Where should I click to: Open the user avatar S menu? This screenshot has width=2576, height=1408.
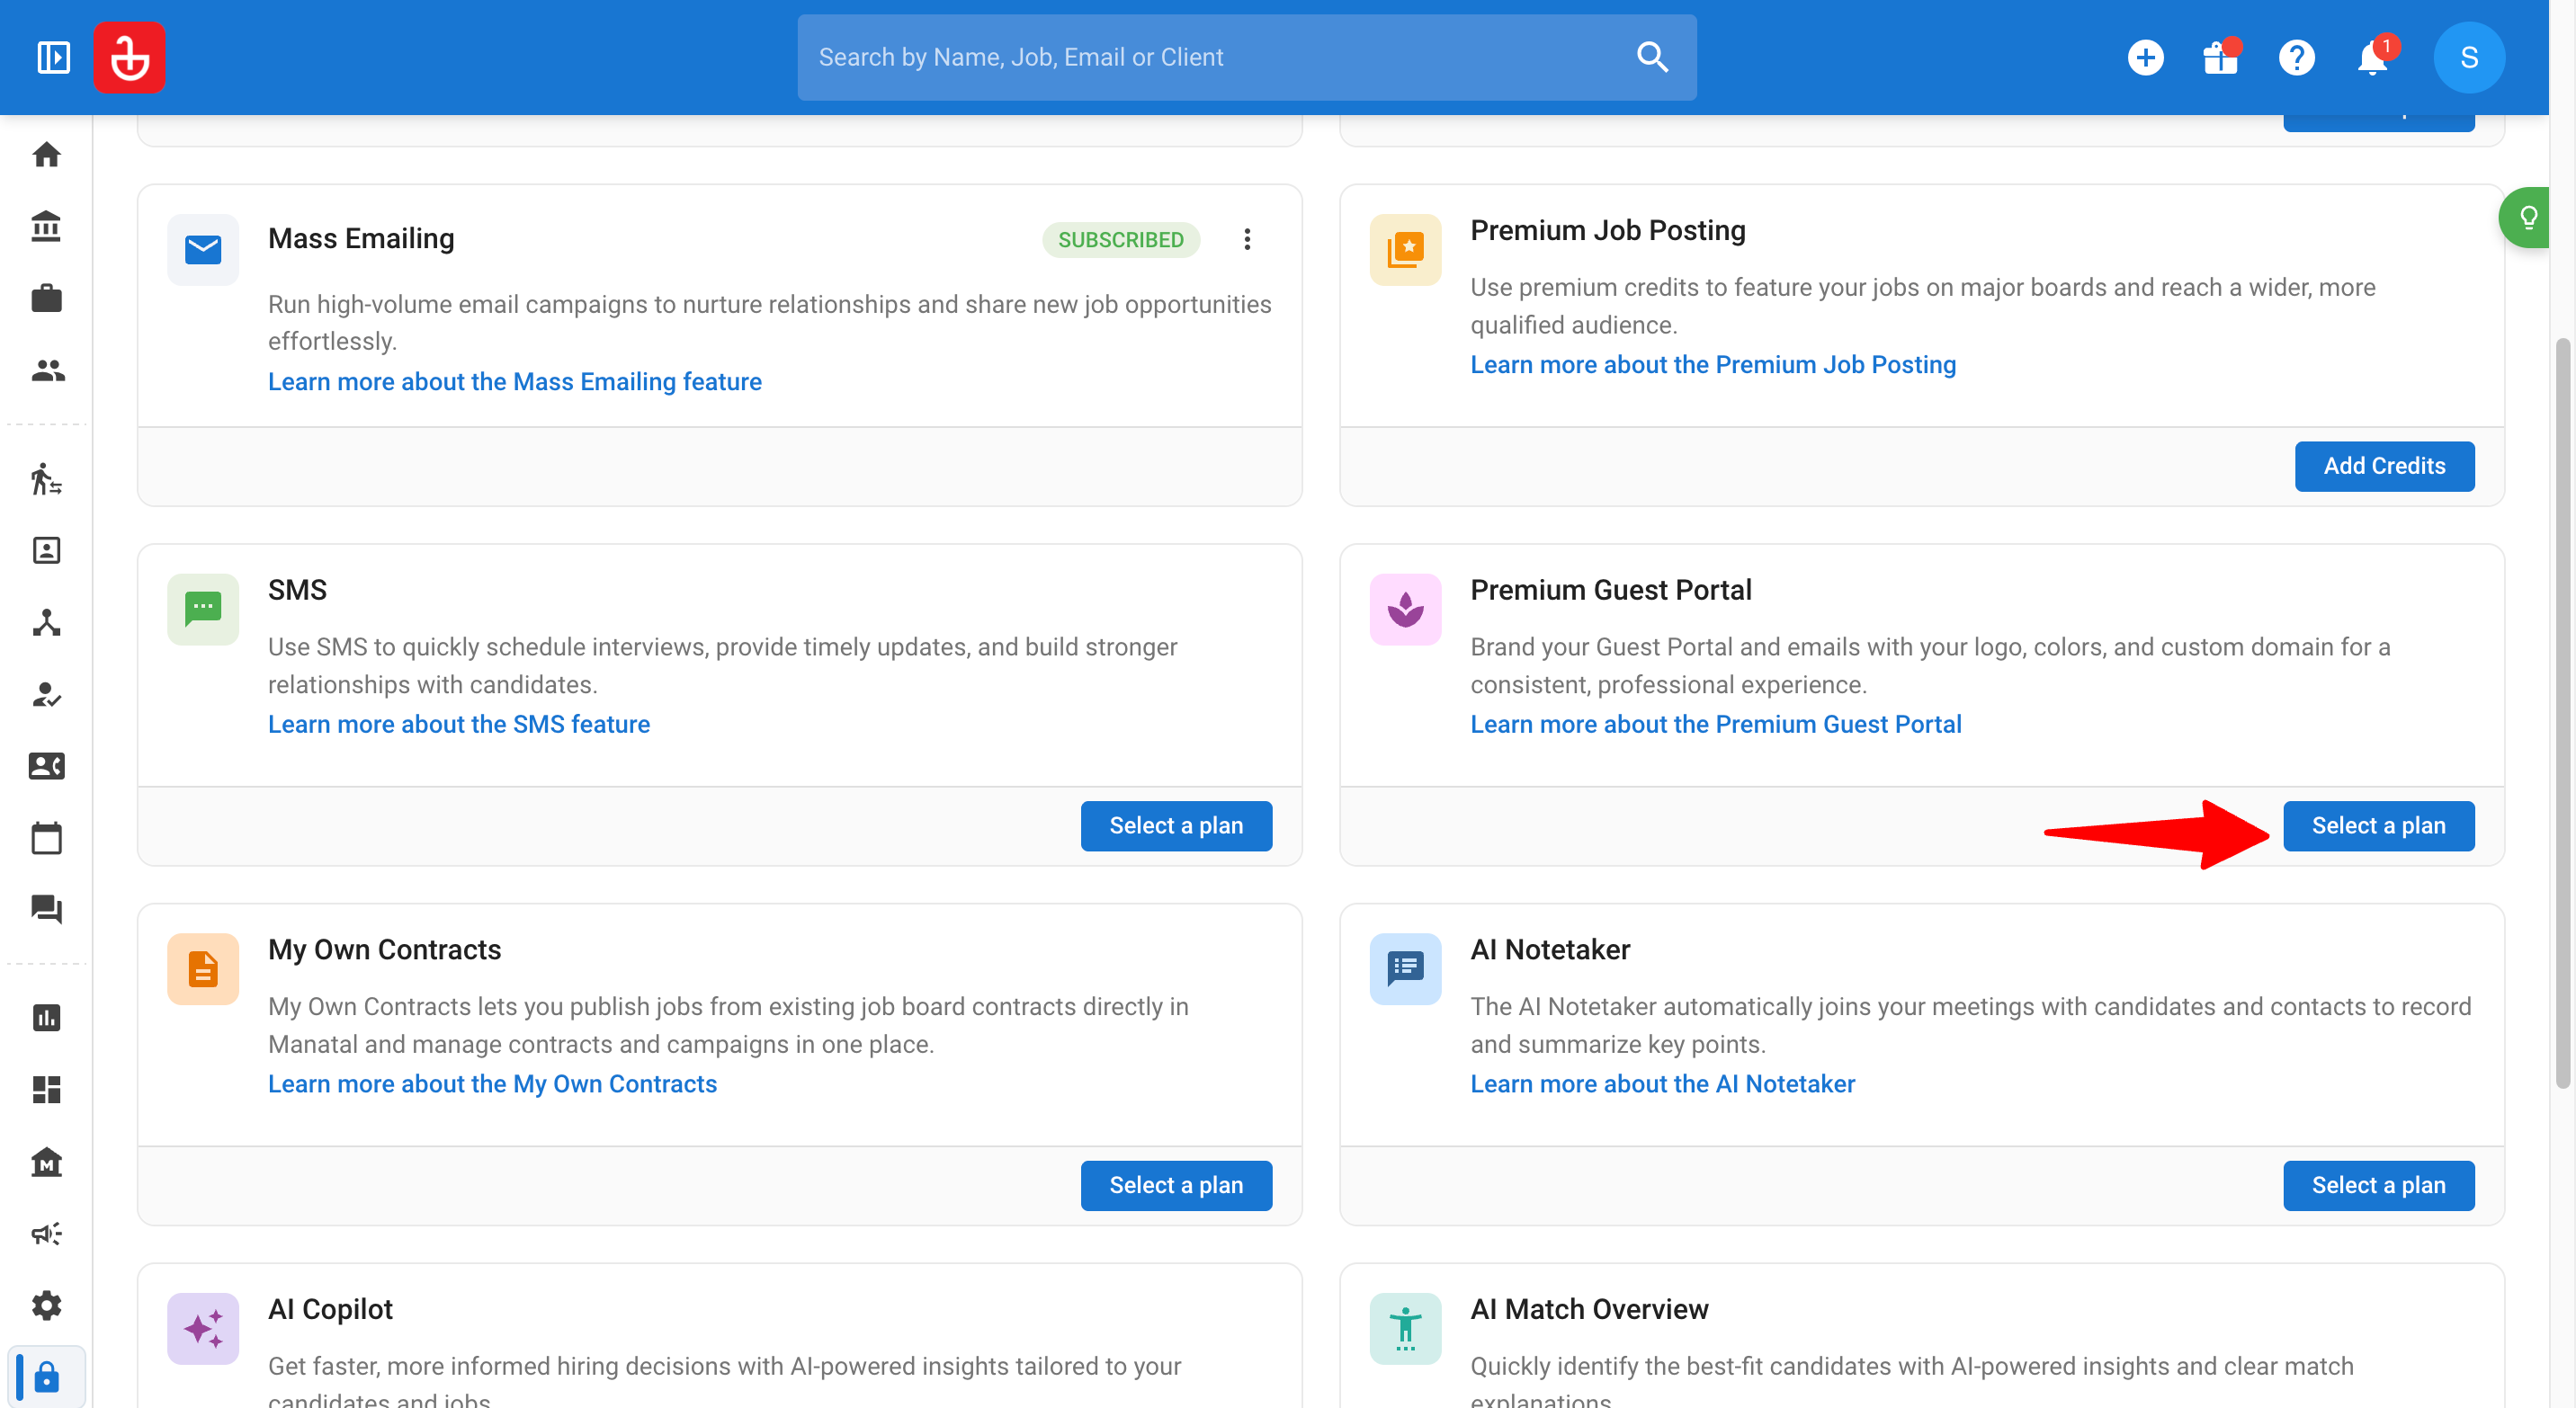pyautogui.click(x=2469, y=58)
